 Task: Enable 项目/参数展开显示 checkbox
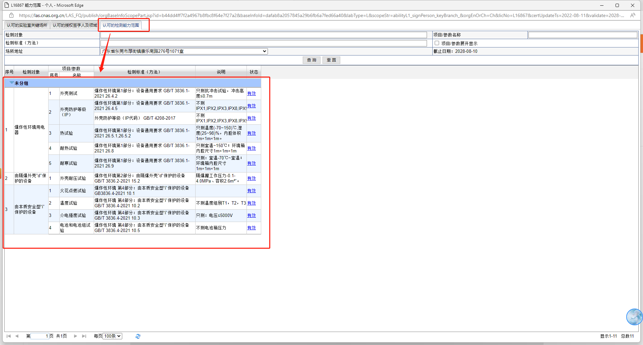tap(437, 43)
